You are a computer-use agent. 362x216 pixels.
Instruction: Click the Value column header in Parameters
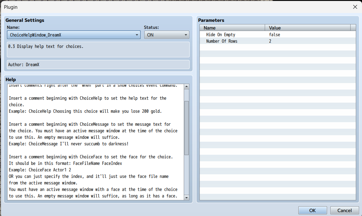(x=307, y=28)
